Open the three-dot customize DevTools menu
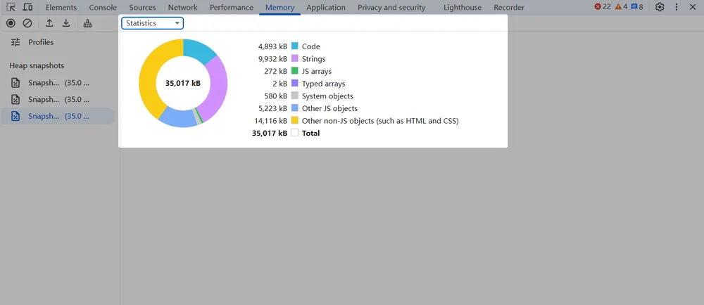704x305 pixels. [677, 7]
